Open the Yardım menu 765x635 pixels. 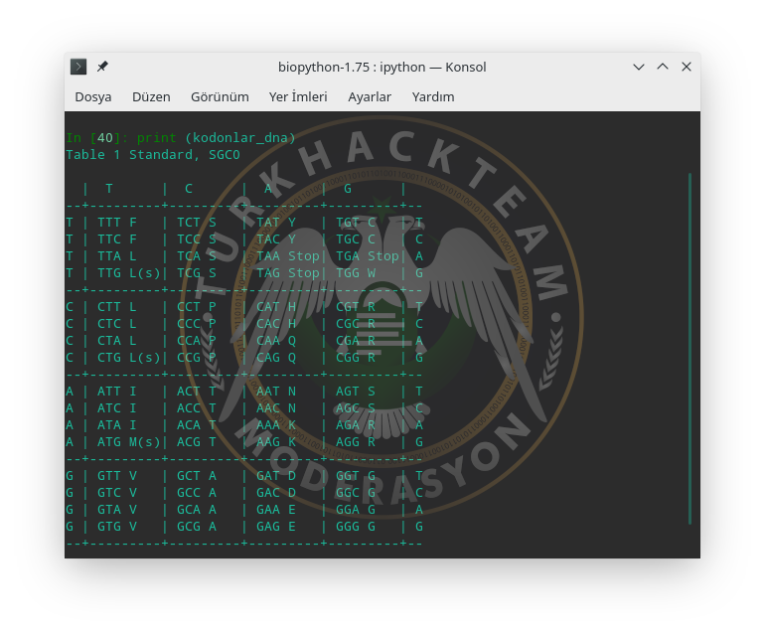[433, 97]
